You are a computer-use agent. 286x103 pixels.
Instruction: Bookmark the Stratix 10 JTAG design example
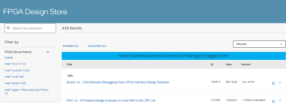(273, 83)
